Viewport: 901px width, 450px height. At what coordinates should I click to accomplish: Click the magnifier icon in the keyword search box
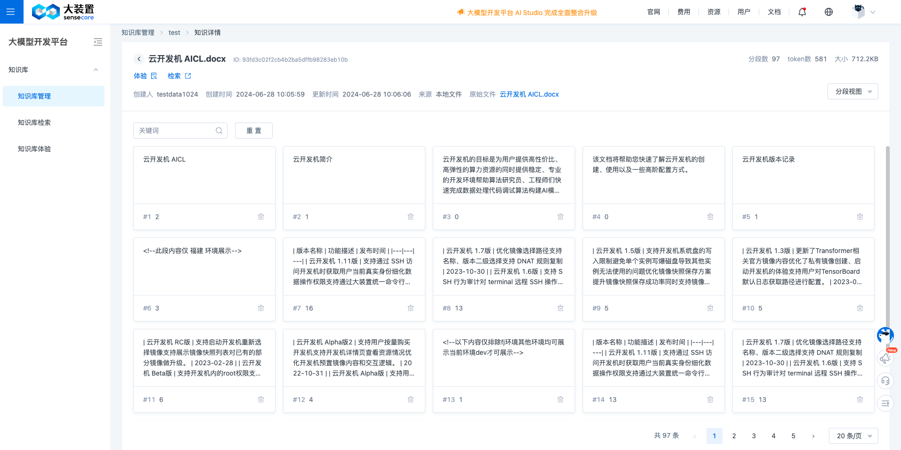(x=219, y=131)
